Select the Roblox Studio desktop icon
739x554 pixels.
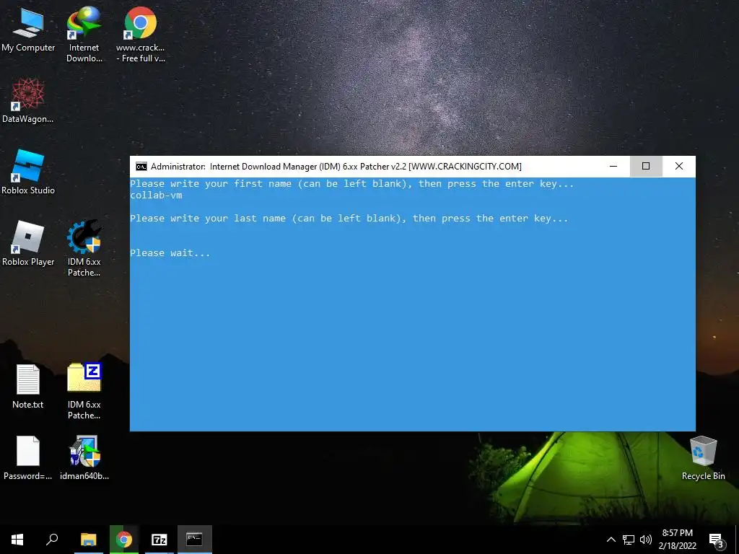tap(28, 172)
